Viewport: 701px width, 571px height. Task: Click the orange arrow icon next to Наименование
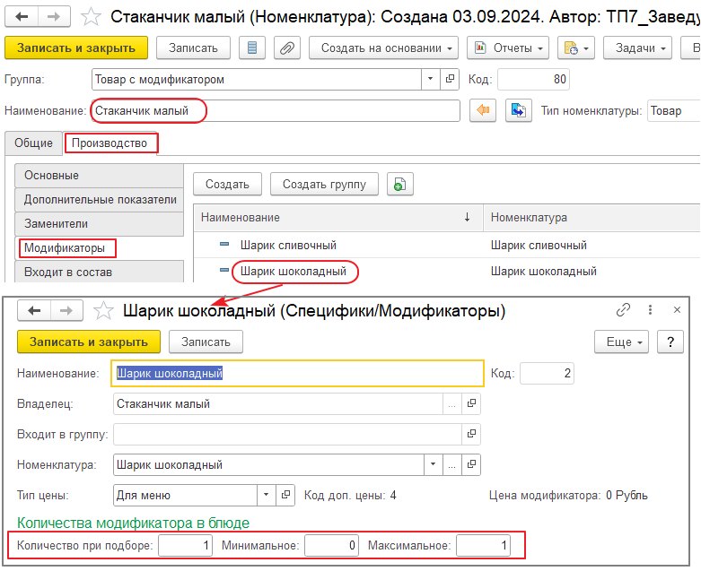[483, 110]
